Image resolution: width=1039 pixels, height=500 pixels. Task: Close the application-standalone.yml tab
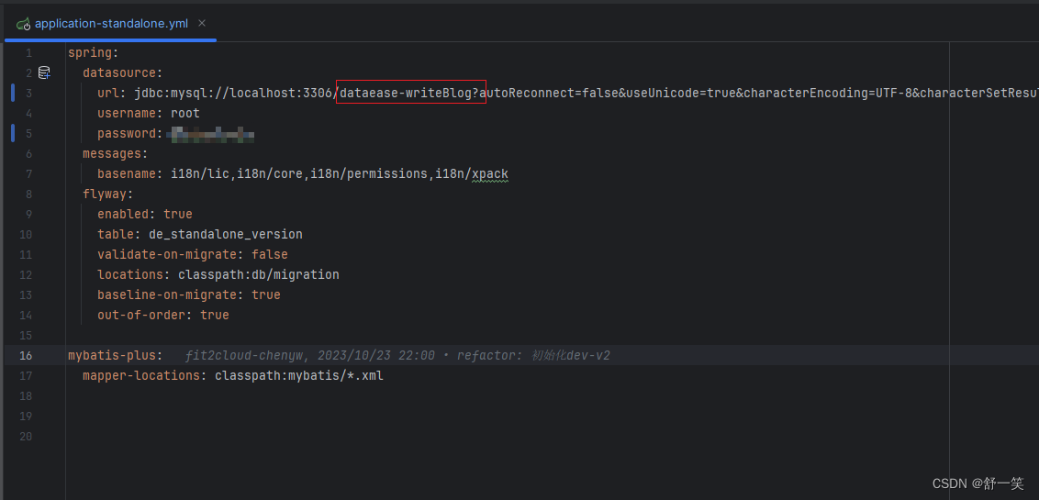tap(202, 23)
